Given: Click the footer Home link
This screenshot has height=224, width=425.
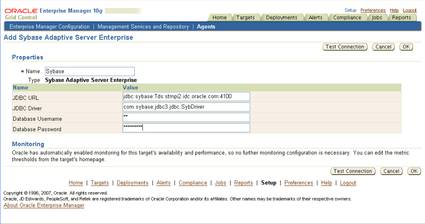Looking at the screenshot, I should pyautogui.click(x=76, y=183).
